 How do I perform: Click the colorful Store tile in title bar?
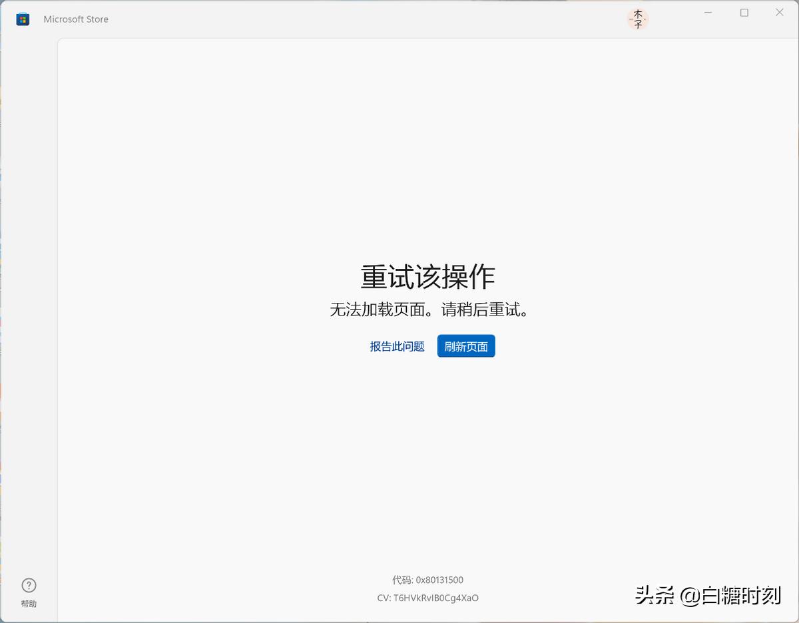pyautogui.click(x=22, y=19)
